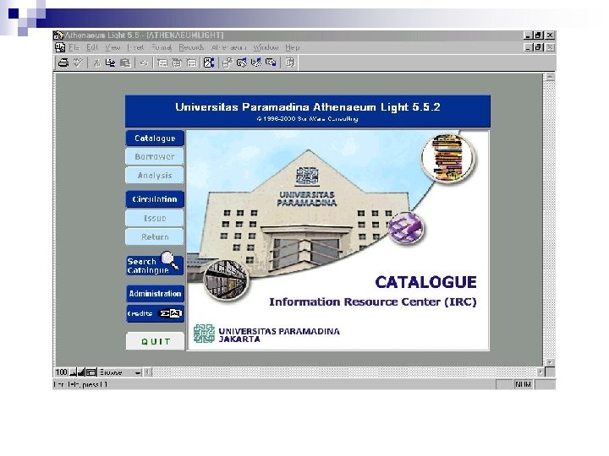Viewport: 609px width, 456px height.
Task: Click the zoom out mountain icon
Action: coord(73,372)
